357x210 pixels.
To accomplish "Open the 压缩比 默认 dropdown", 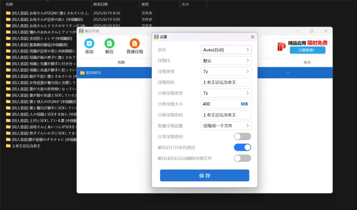I will [226, 61].
